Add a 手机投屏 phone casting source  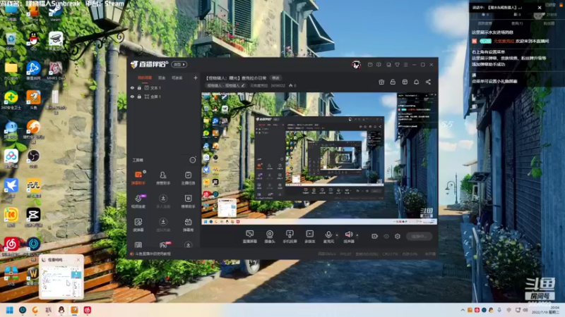pos(290,237)
